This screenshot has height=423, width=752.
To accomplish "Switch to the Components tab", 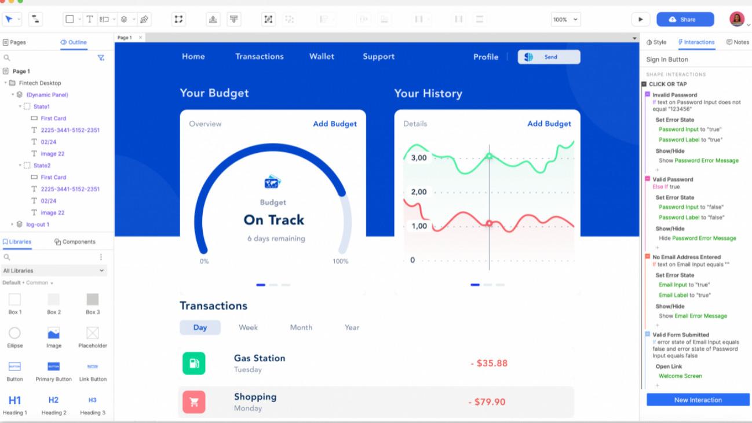I will (x=75, y=242).
